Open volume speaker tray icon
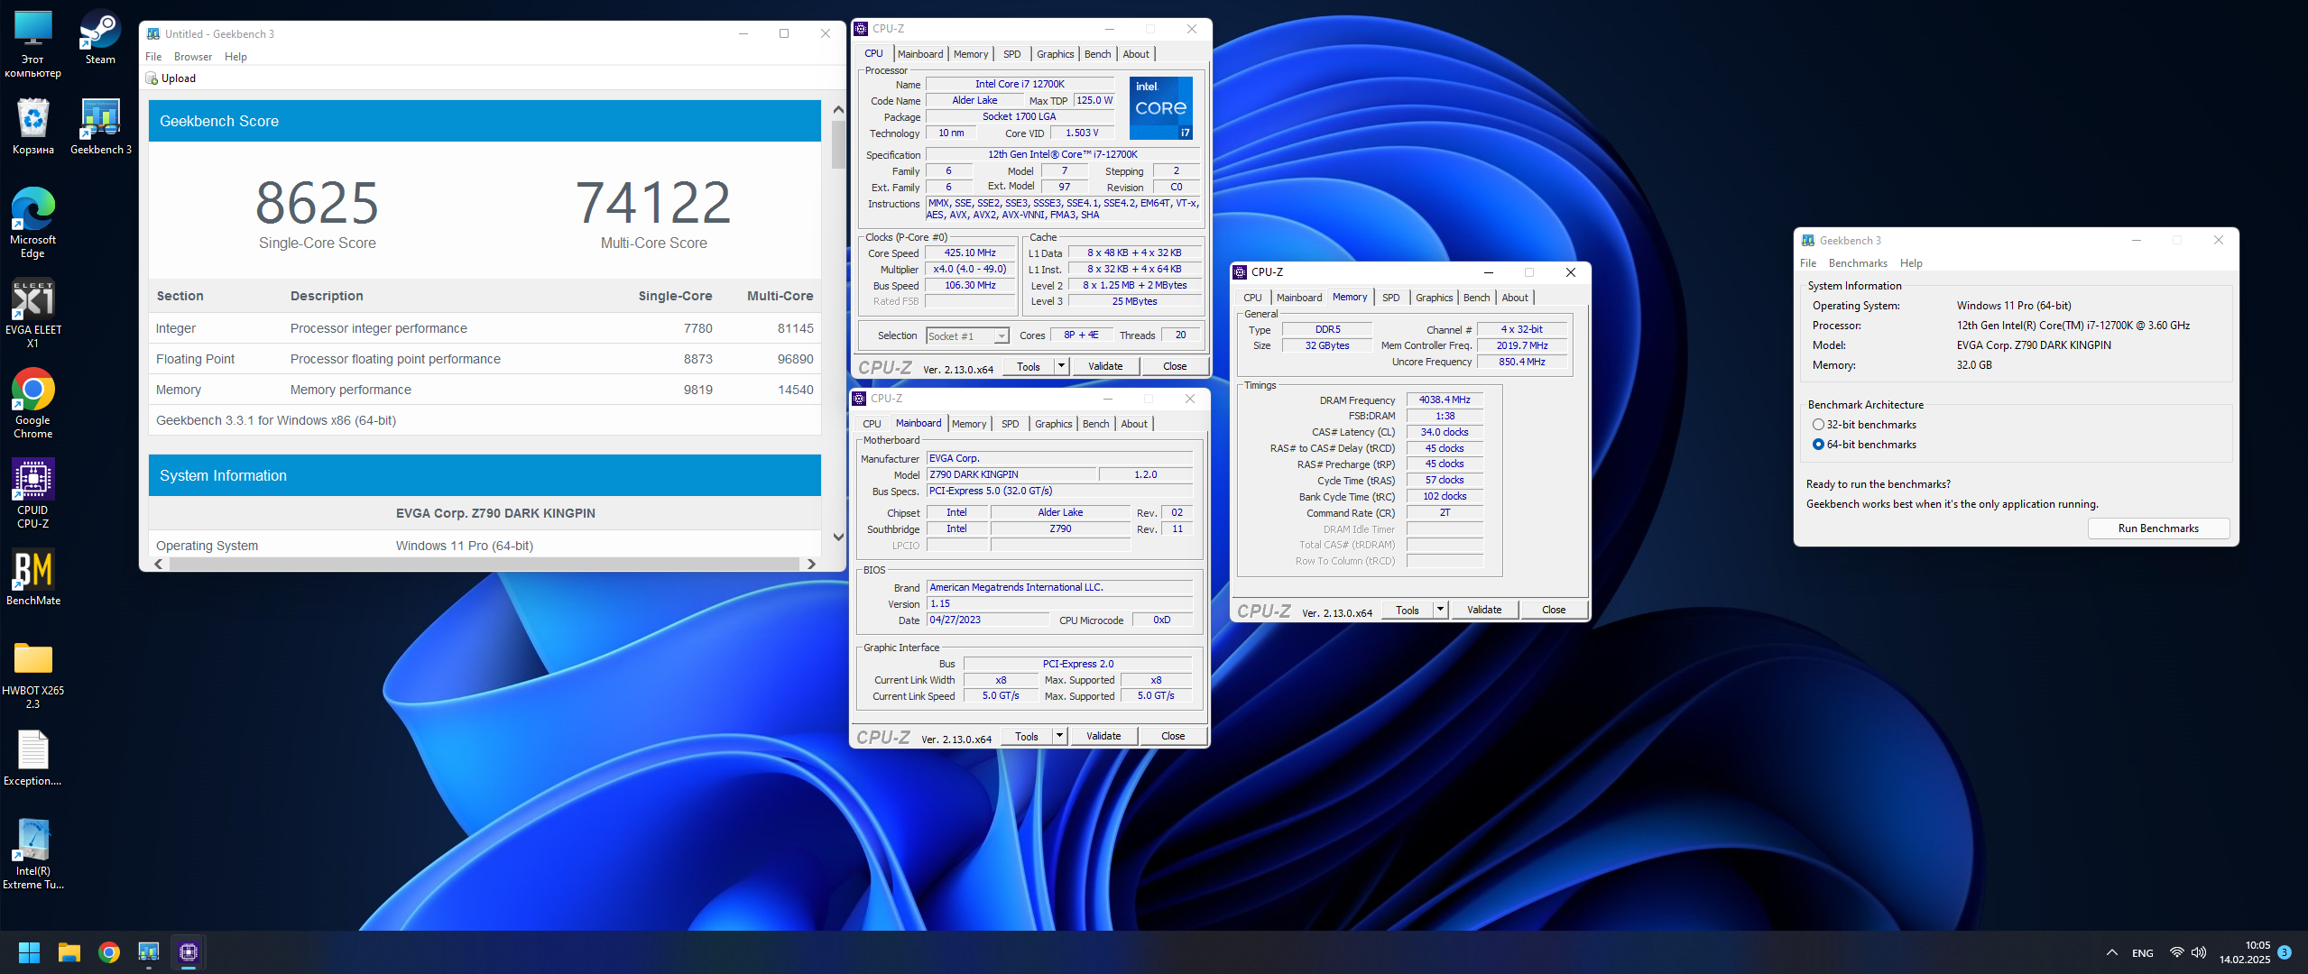This screenshot has height=974, width=2308. (x=2199, y=952)
